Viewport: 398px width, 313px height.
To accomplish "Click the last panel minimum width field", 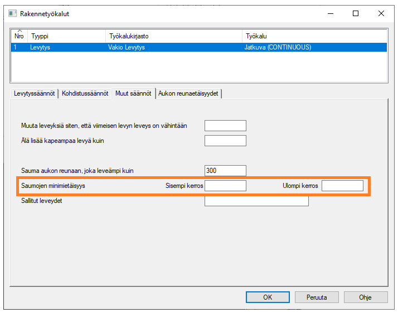I will tap(225, 126).
